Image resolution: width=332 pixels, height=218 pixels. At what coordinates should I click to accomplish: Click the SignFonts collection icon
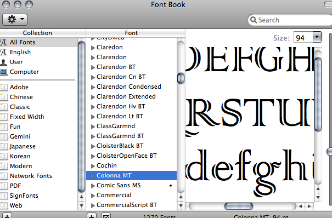(x=3, y=196)
